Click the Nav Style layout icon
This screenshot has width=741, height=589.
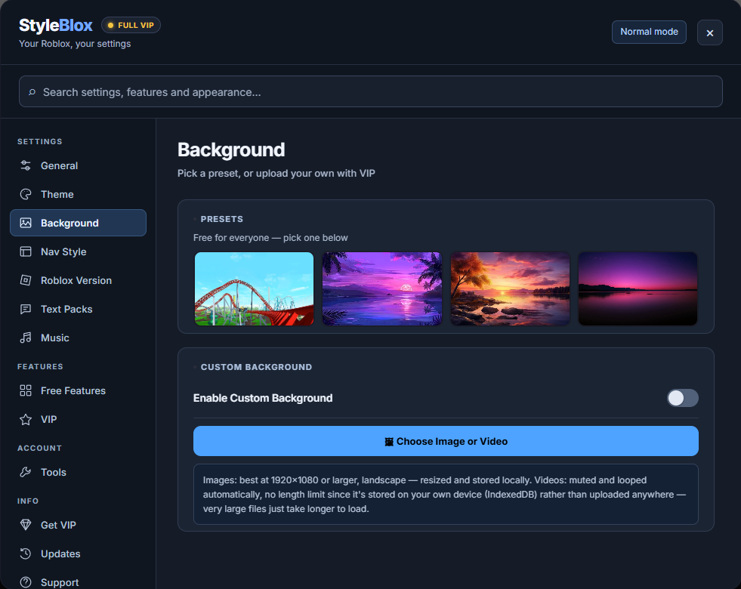pos(26,251)
